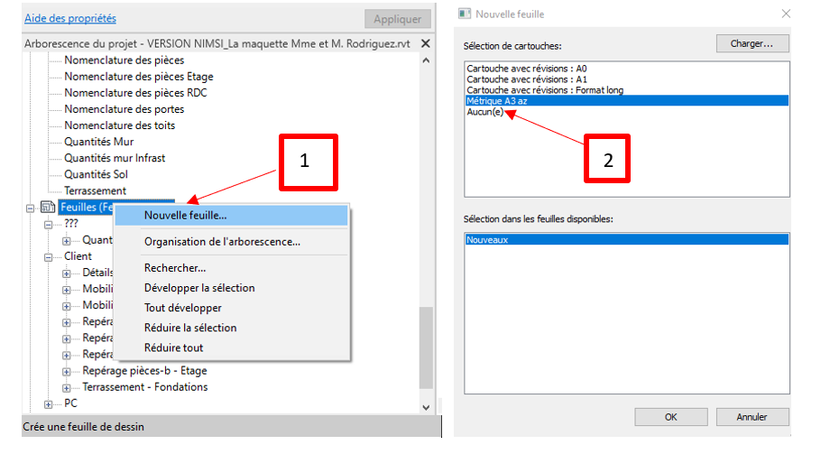This screenshot has width=821, height=454.
Task: Select Nomenclature des portes in tree
Action: pyautogui.click(x=124, y=109)
